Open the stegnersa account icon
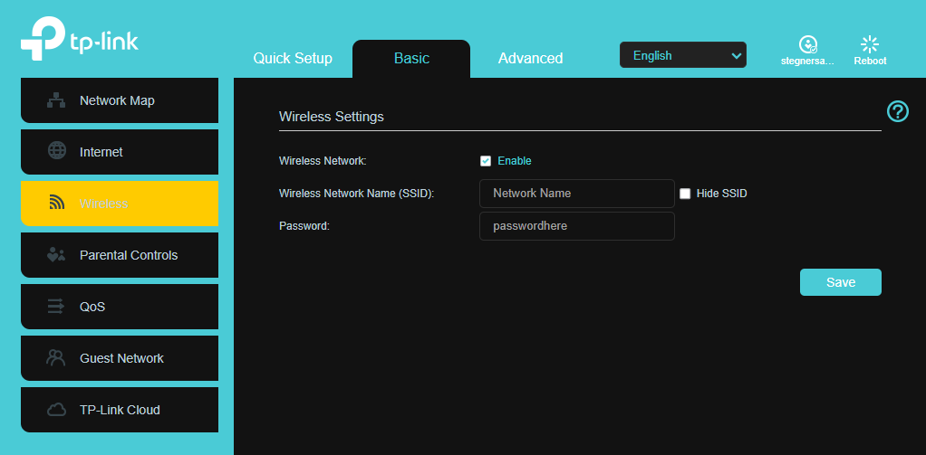Viewport: 926px width, 455px height. [807, 43]
